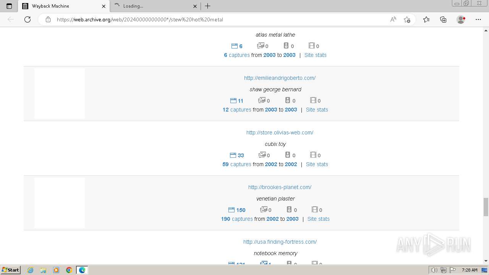The image size is (489, 275).
Task: Close the Wayback Machine tab
Action: [104, 6]
